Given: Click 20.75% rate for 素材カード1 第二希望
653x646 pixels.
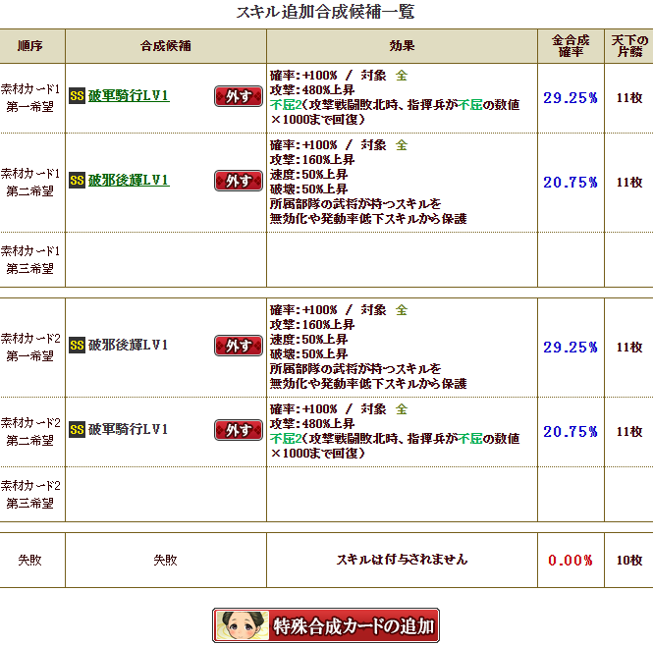Looking at the screenshot, I should point(571,183).
